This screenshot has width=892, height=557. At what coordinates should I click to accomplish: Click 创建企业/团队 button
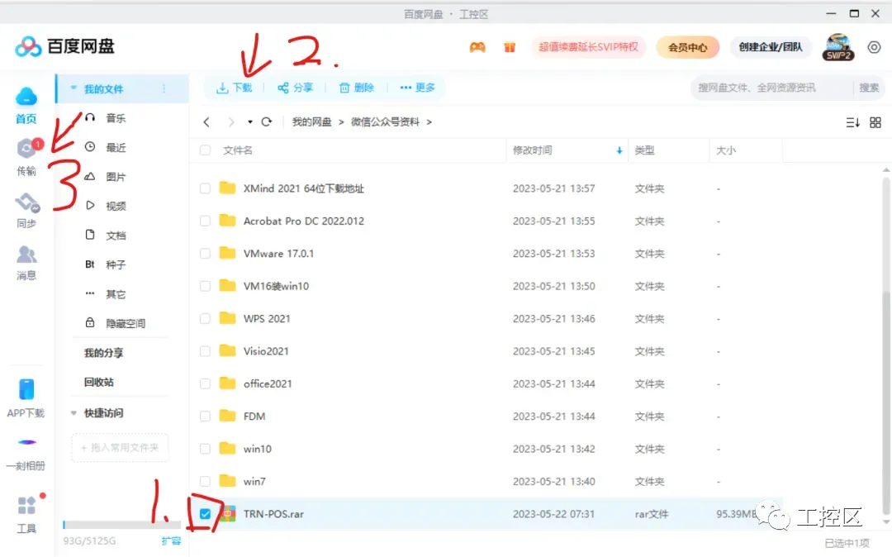pos(771,47)
